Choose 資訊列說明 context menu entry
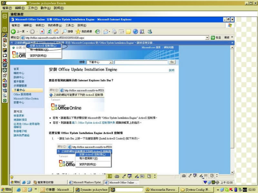The width and height of the screenshot is (258, 193). (x=44, y=56)
